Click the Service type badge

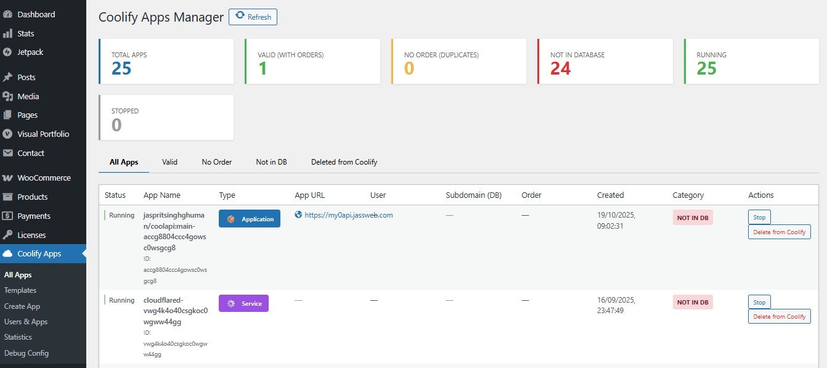click(243, 303)
